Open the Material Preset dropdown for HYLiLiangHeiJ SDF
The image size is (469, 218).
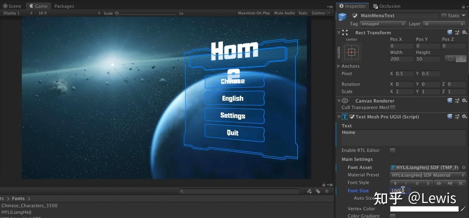(x=427, y=175)
